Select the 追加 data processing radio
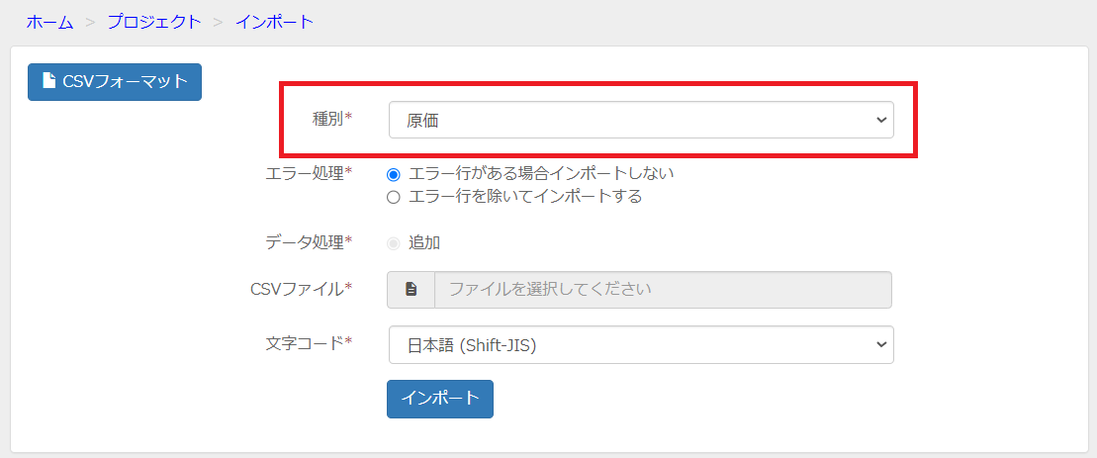Image resolution: width=1097 pixels, height=458 pixels. [393, 243]
